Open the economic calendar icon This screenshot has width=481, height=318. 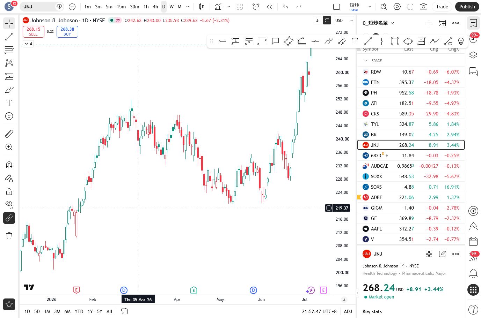click(x=473, y=241)
